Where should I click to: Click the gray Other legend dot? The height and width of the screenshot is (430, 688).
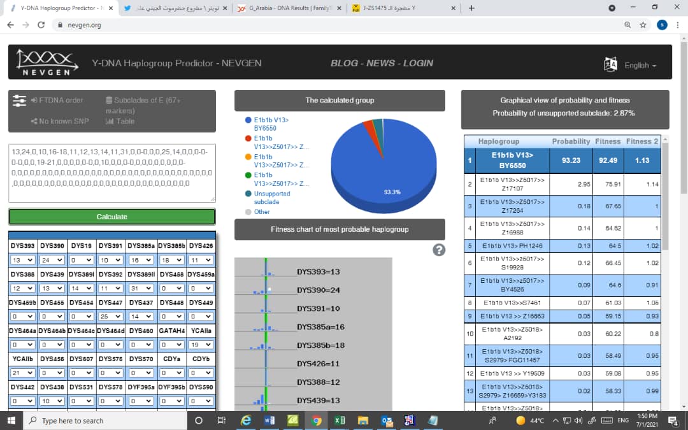tap(248, 212)
